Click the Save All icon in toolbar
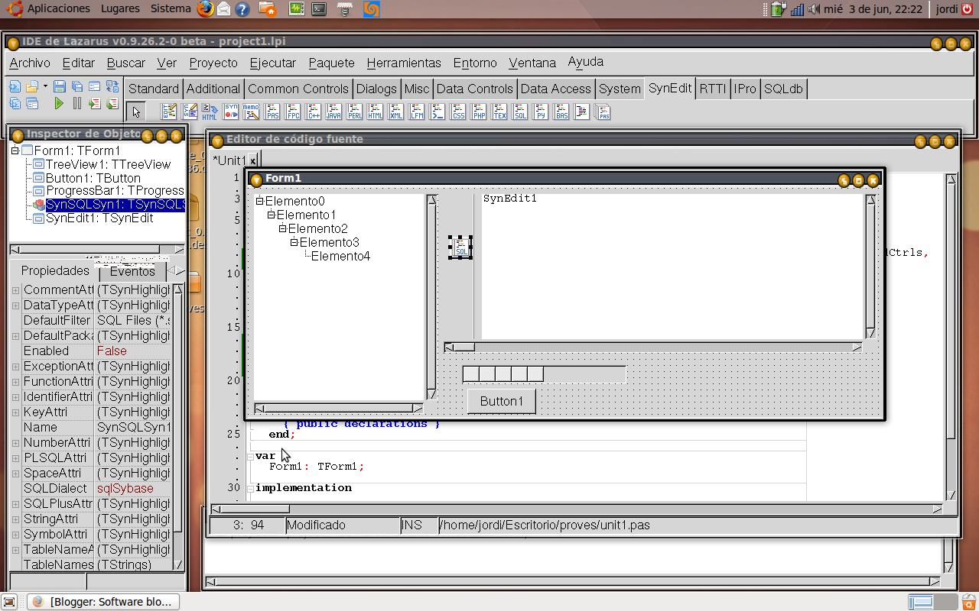Screen dimensions: 979x611 click(x=76, y=86)
